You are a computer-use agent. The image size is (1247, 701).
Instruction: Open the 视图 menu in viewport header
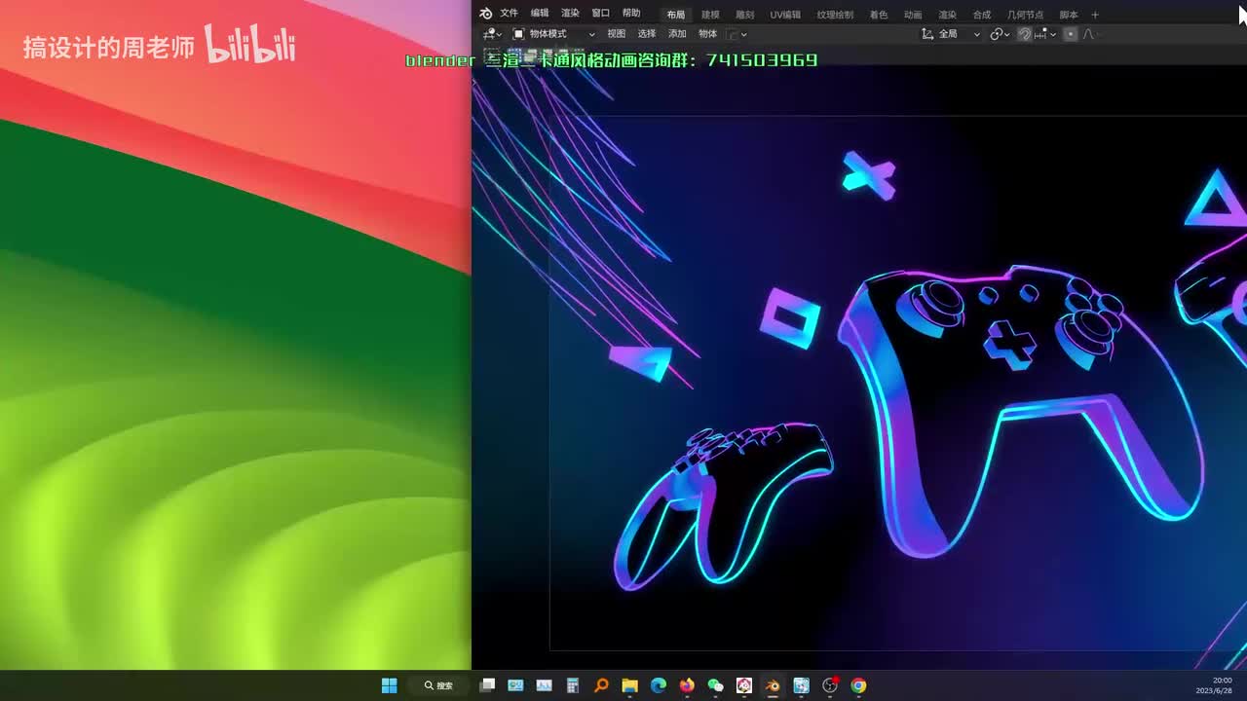point(617,34)
